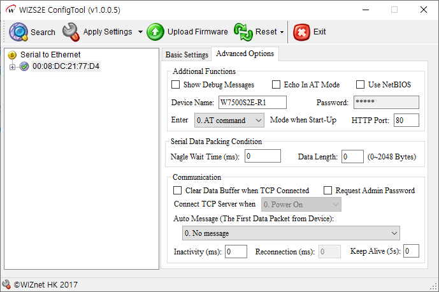
Task: Open the Enter mode AT command dropdown
Action: tap(229, 120)
